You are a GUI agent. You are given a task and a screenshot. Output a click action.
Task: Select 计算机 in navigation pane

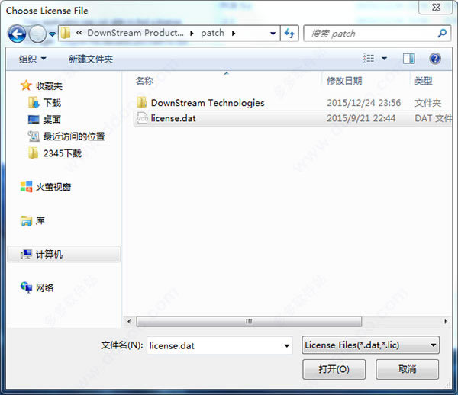coord(49,254)
